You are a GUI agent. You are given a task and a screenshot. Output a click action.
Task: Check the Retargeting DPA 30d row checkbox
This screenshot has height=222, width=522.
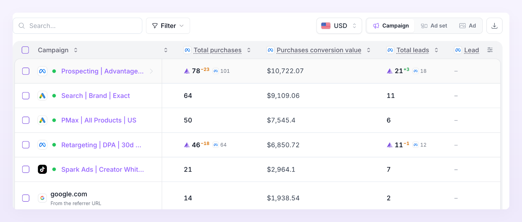tap(26, 145)
